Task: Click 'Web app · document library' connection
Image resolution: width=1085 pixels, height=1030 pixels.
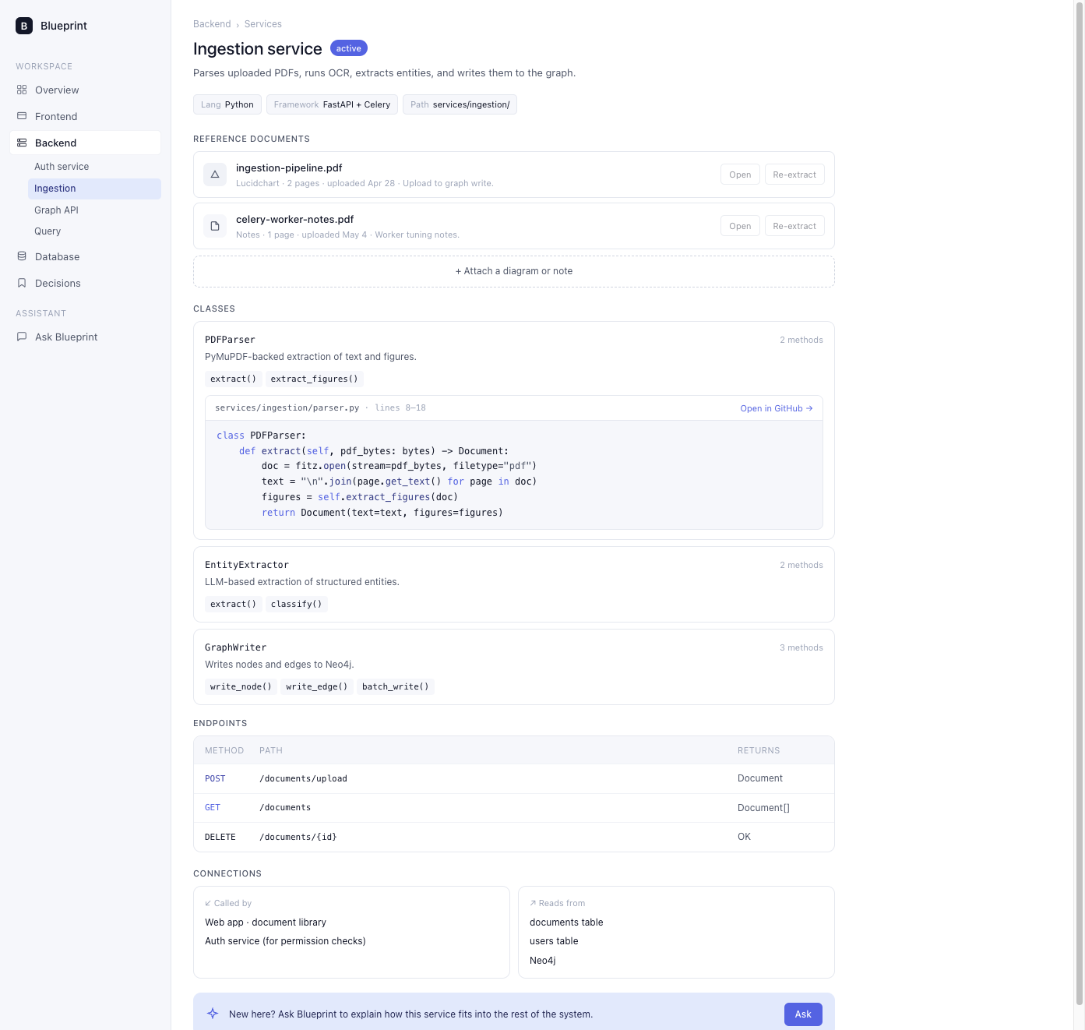Action: pos(266,922)
